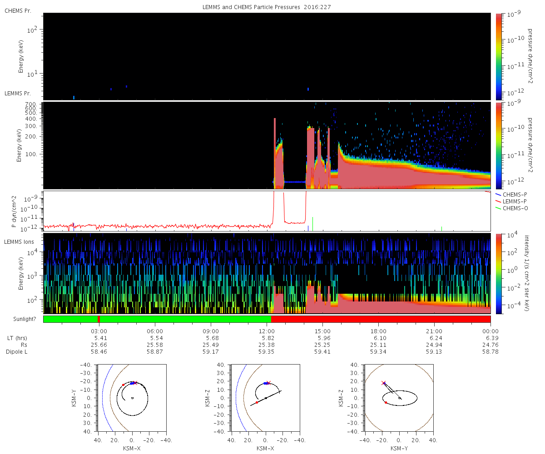The width and height of the screenshot is (545, 454).
Task: Click the CHEMS Pr. panel label
Action: [x=18, y=10]
